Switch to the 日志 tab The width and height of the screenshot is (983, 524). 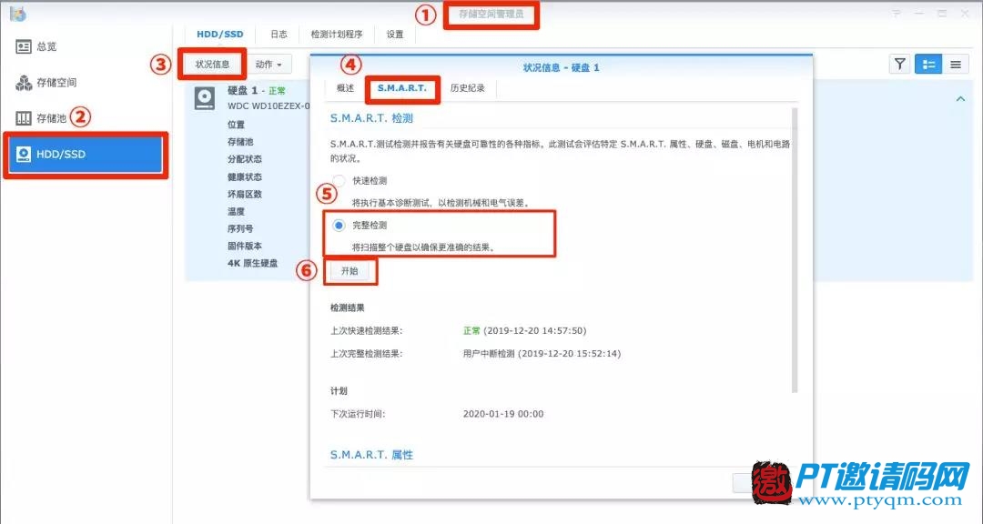pos(279,35)
